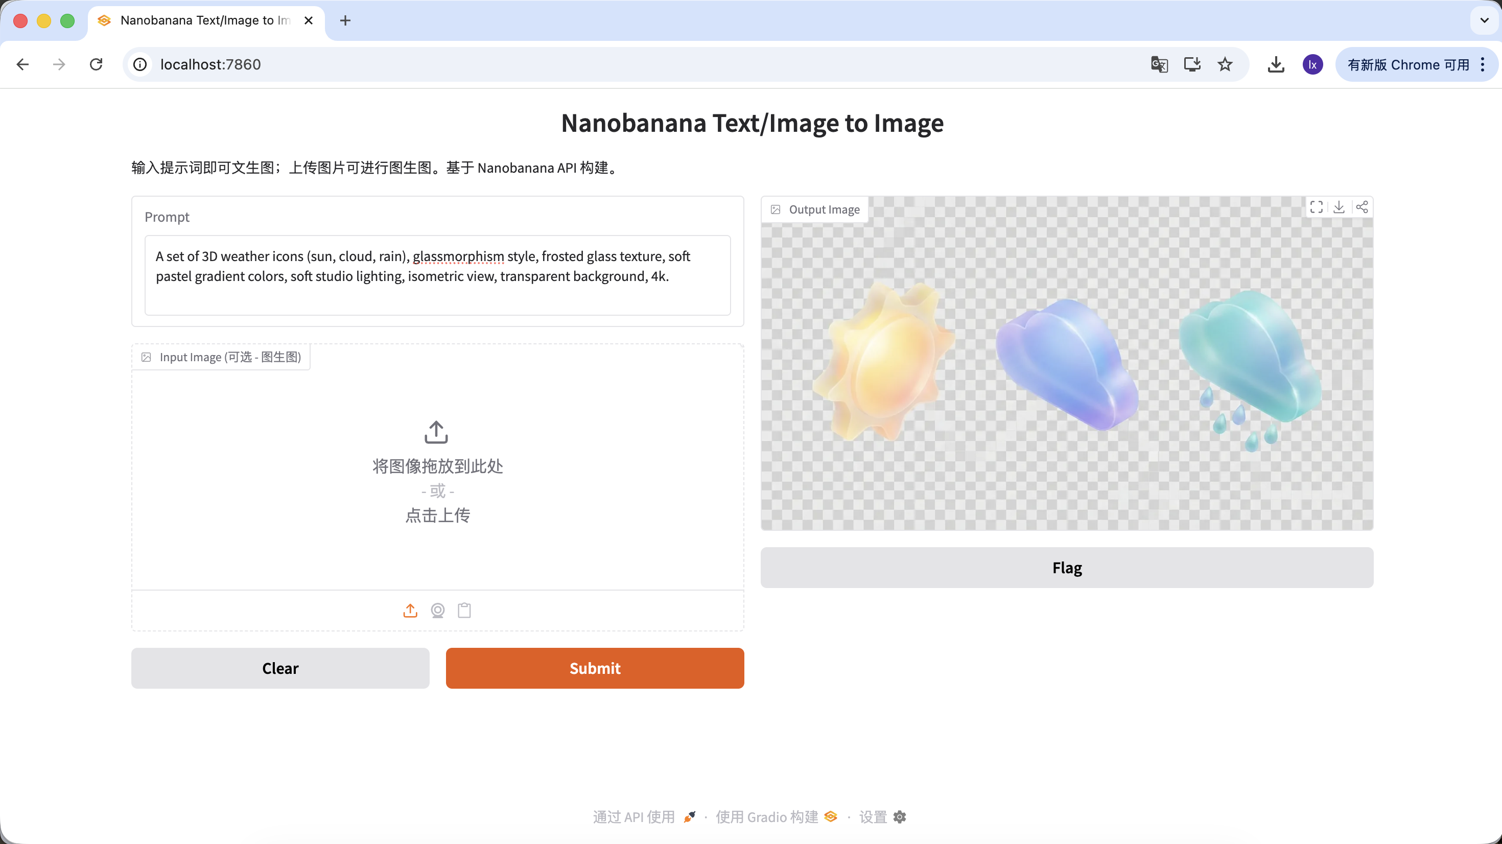Open Chrome downloads icon

tap(1276, 64)
